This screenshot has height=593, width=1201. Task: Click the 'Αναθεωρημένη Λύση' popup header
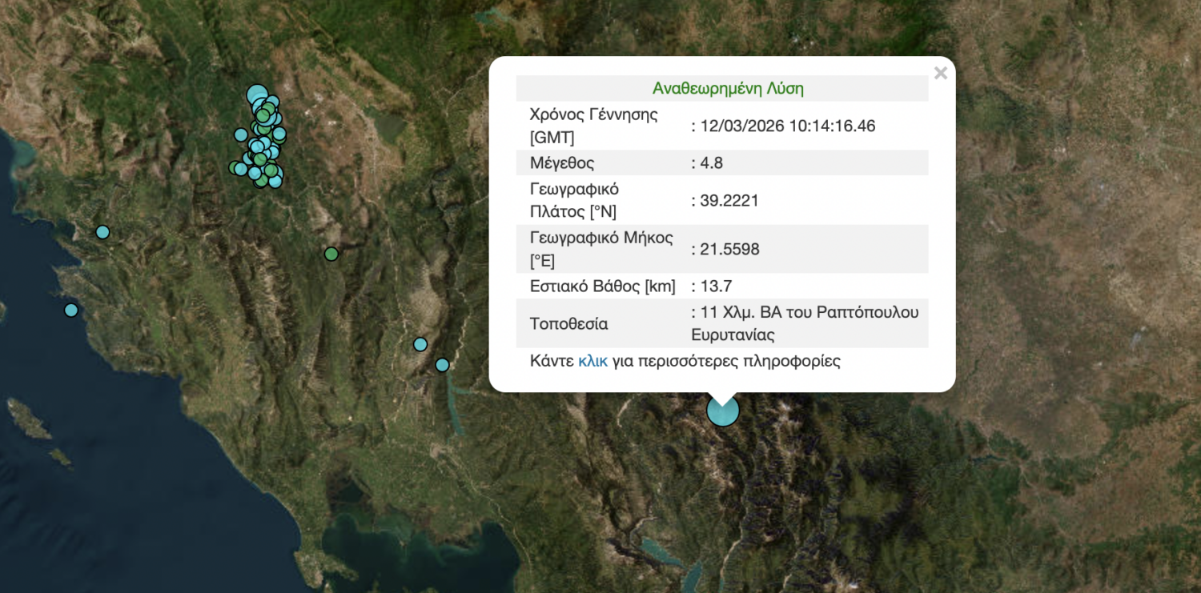tap(727, 88)
